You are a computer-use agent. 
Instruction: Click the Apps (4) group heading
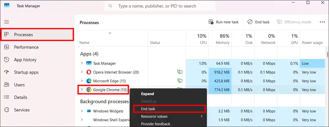tap(89, 54)
